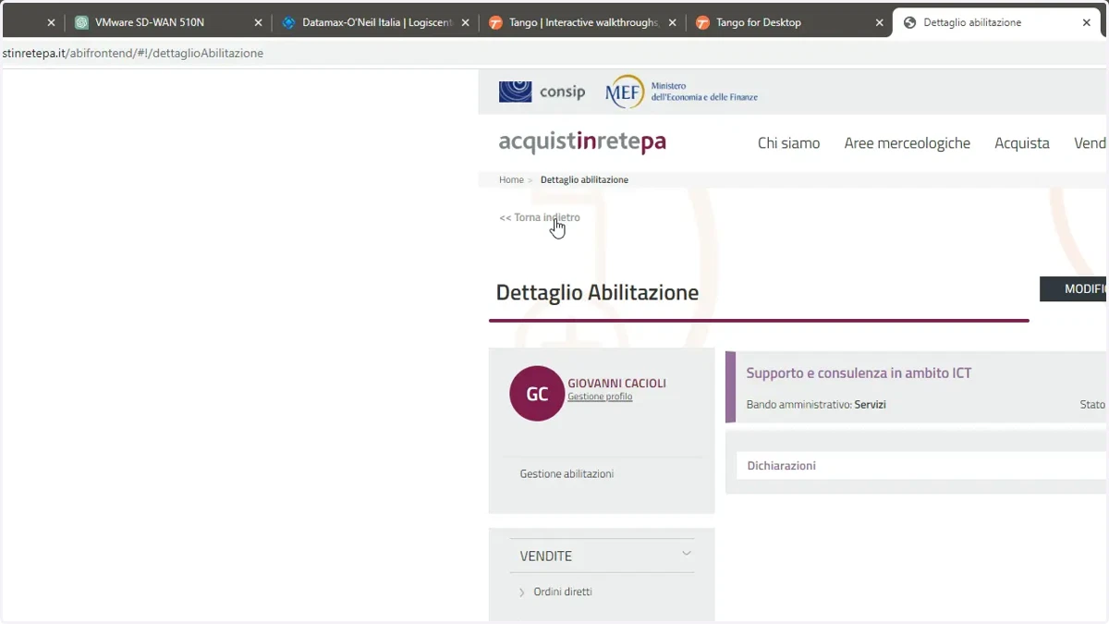Click the Consip logo
The height and width of the screenshot is (624, 1109).
542,92
